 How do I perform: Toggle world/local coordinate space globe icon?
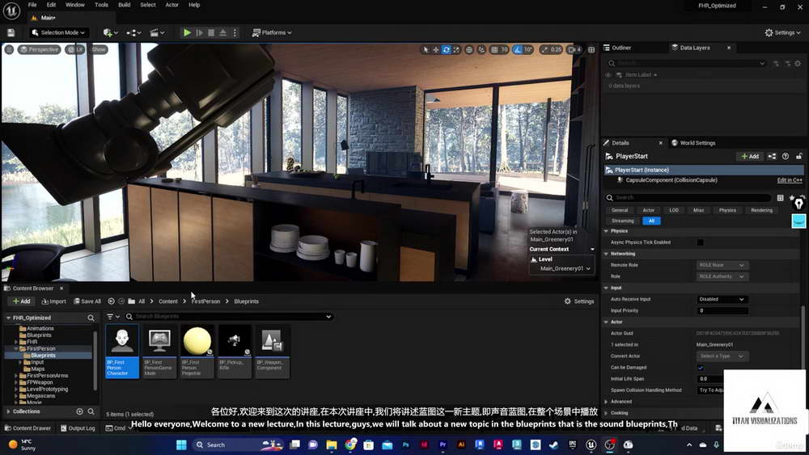pos(469,49)
